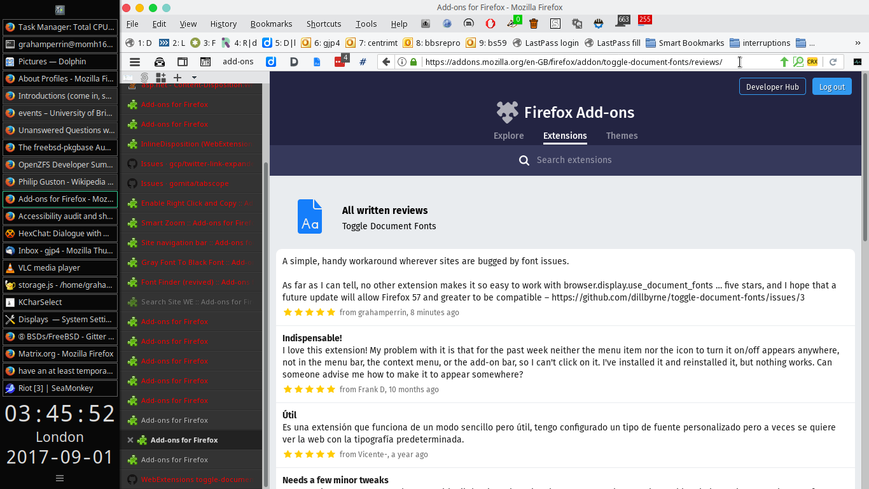Viewport: 869px width, 489px height.
Task: Open the Bookmarks menu
Action: point(271,24)
